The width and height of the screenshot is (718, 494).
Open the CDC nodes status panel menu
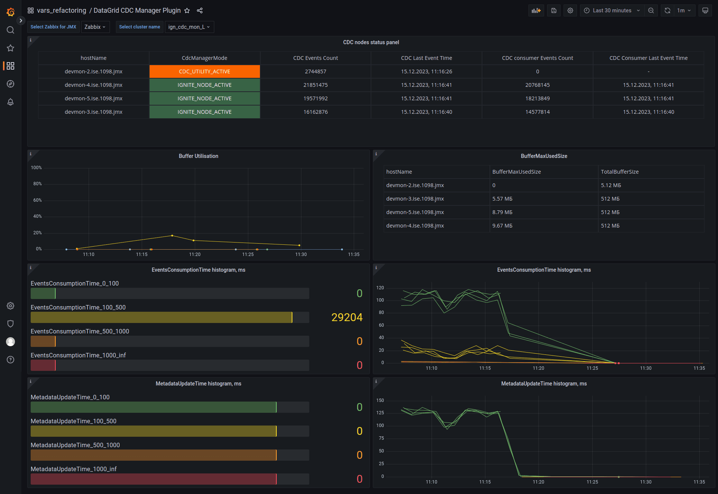coord(371,42)
